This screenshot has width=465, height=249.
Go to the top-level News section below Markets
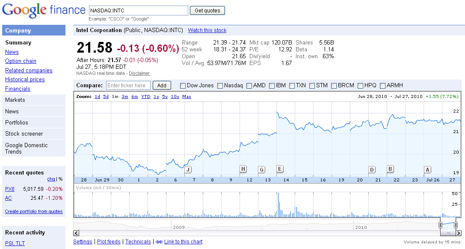tap(33, 112)
